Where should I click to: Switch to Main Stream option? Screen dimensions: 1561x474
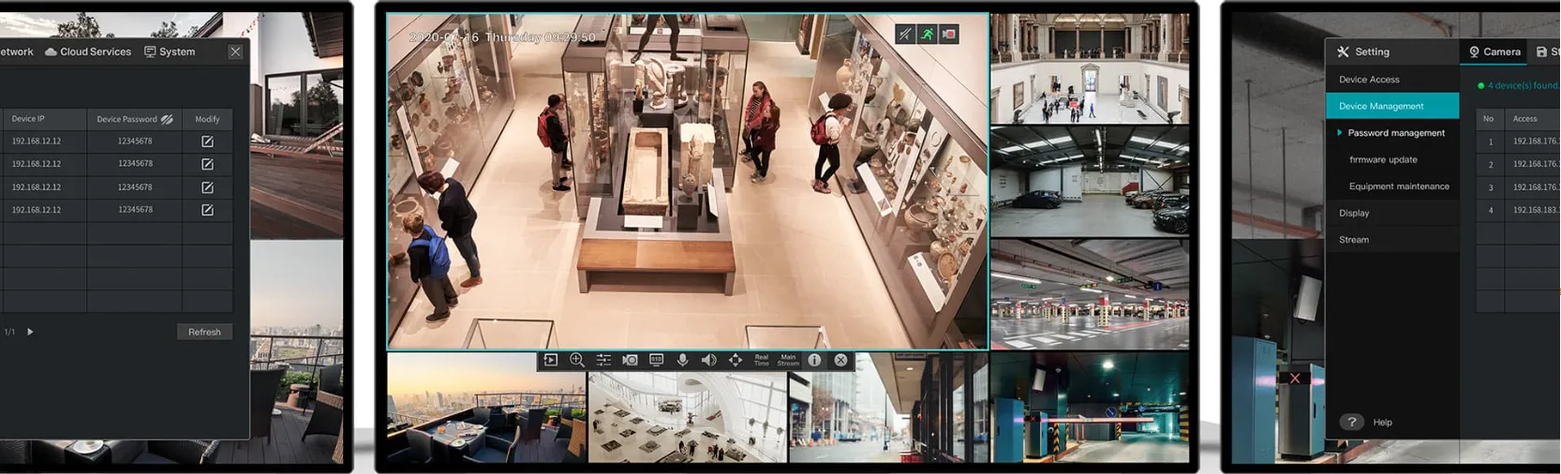coord(788,361)
